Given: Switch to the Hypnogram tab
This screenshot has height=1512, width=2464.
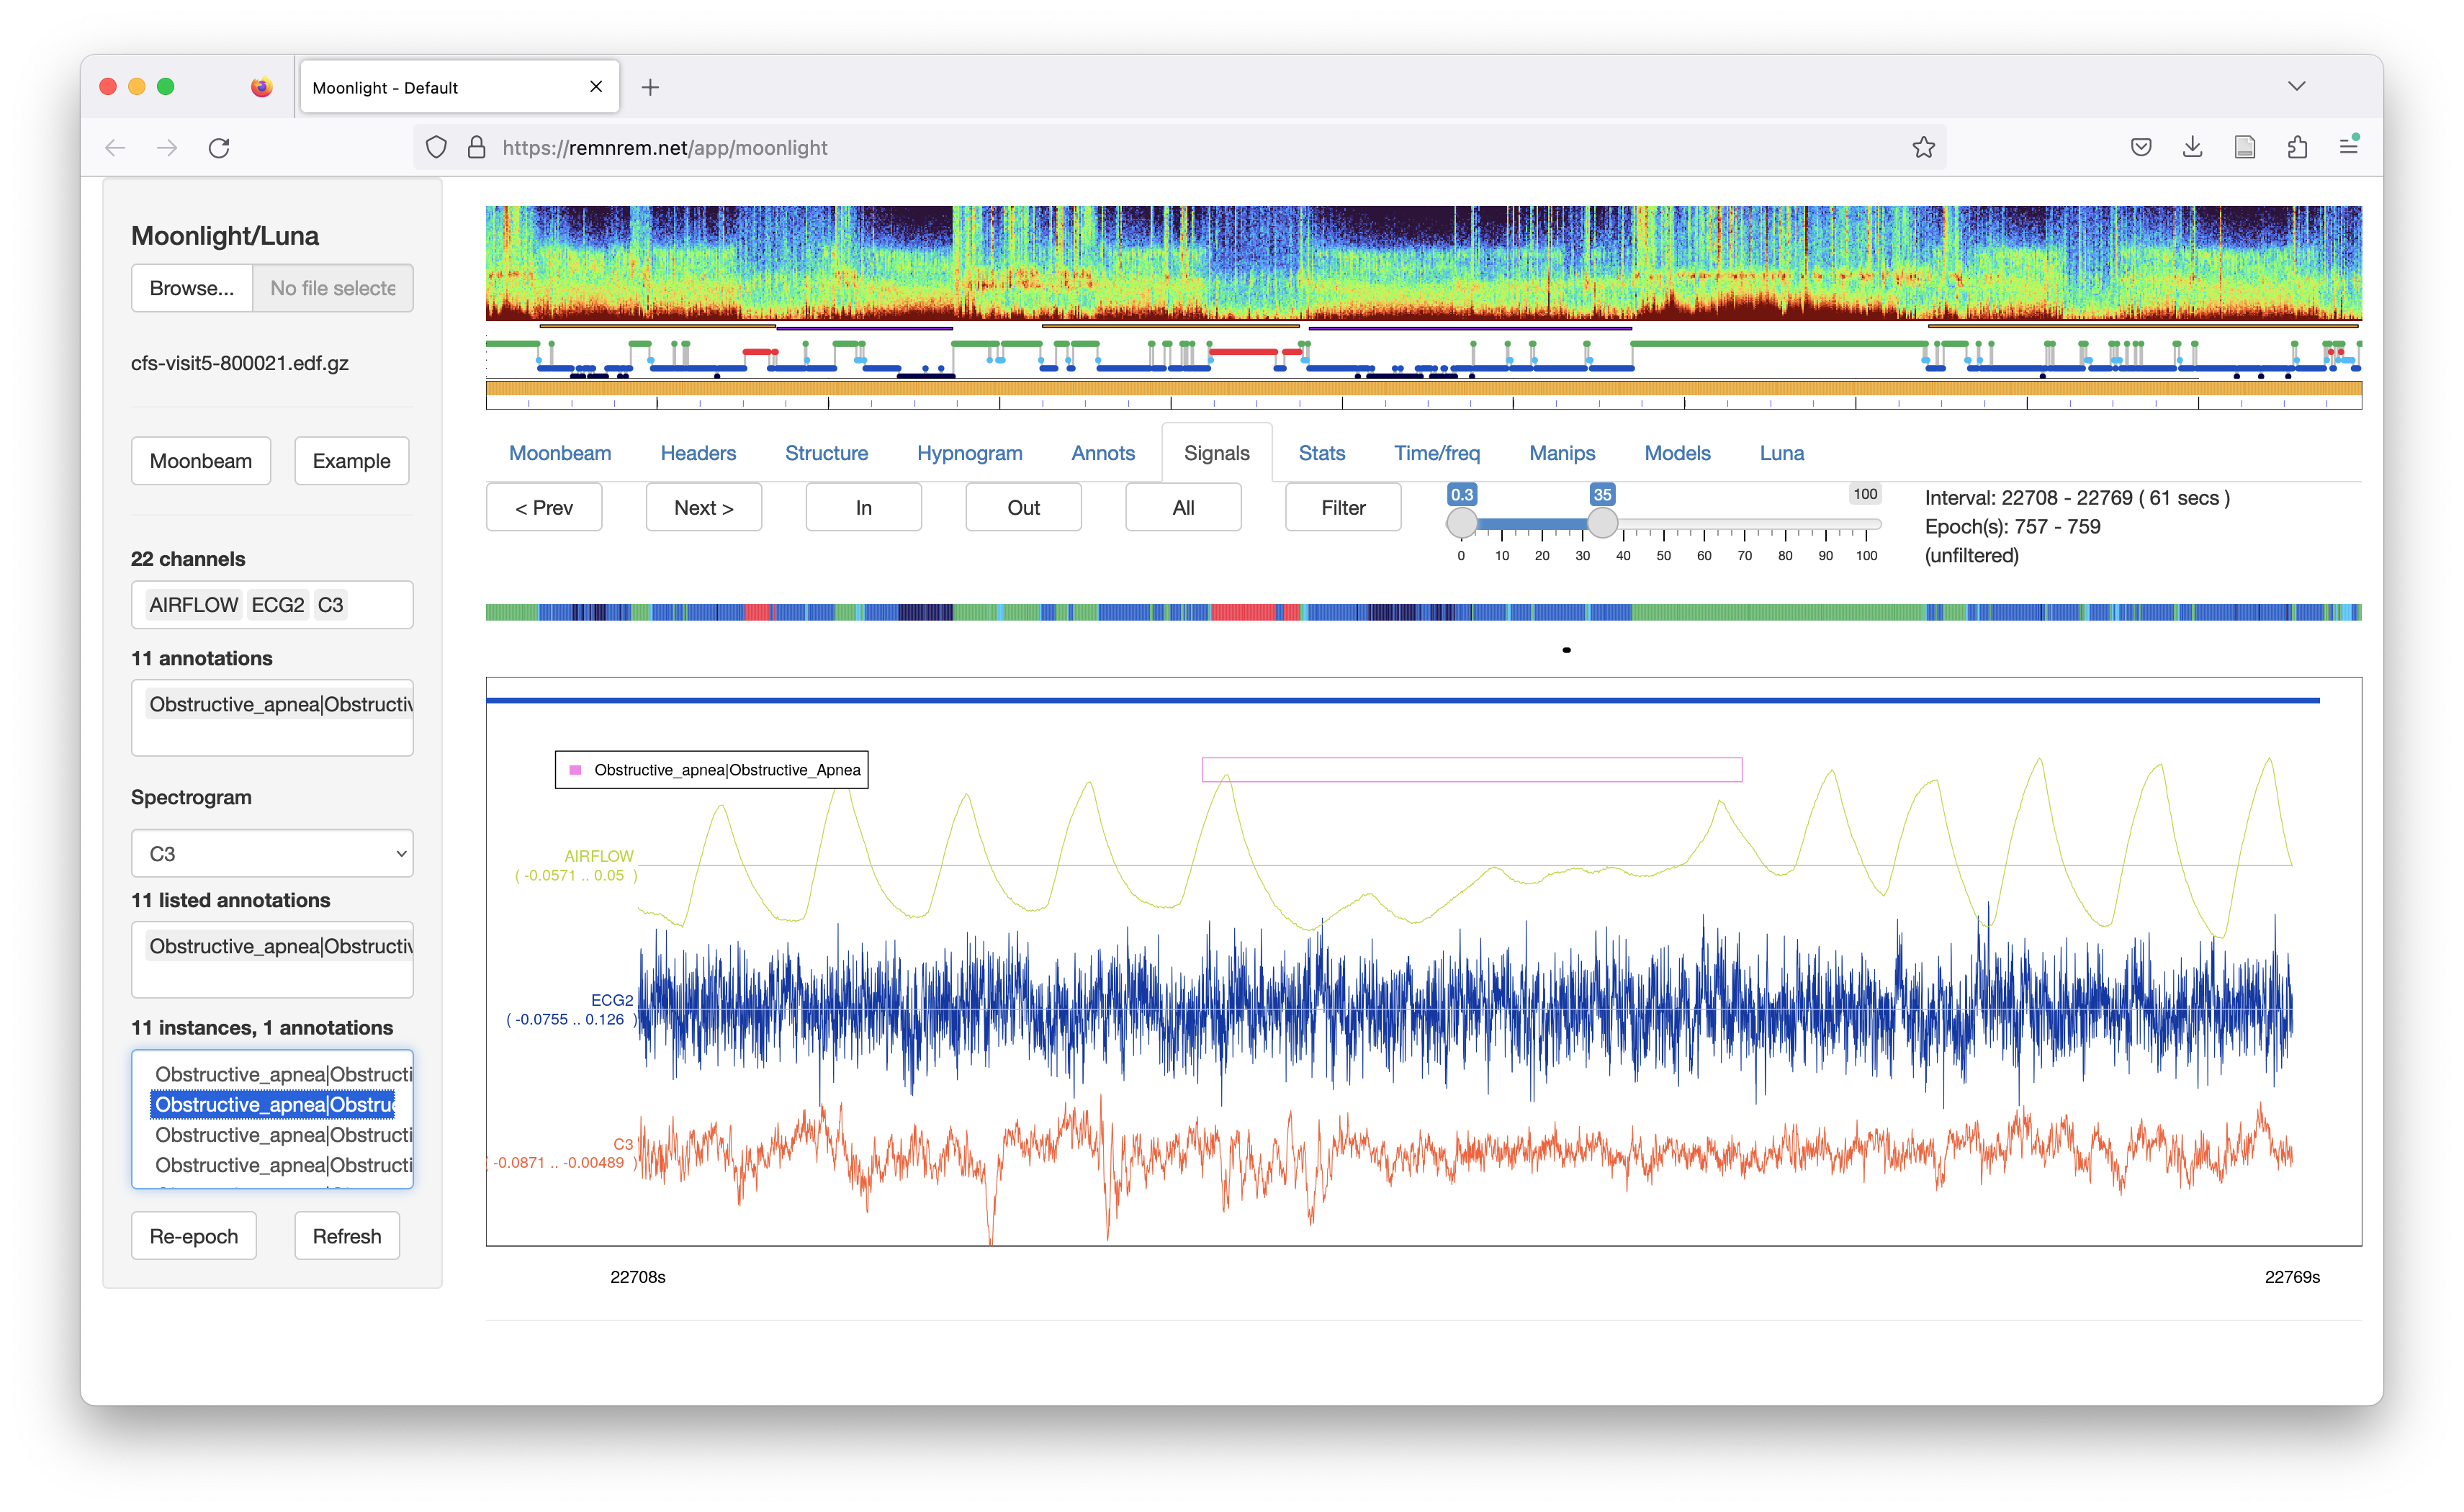Looking at the screenshot, I should (969, 453).
